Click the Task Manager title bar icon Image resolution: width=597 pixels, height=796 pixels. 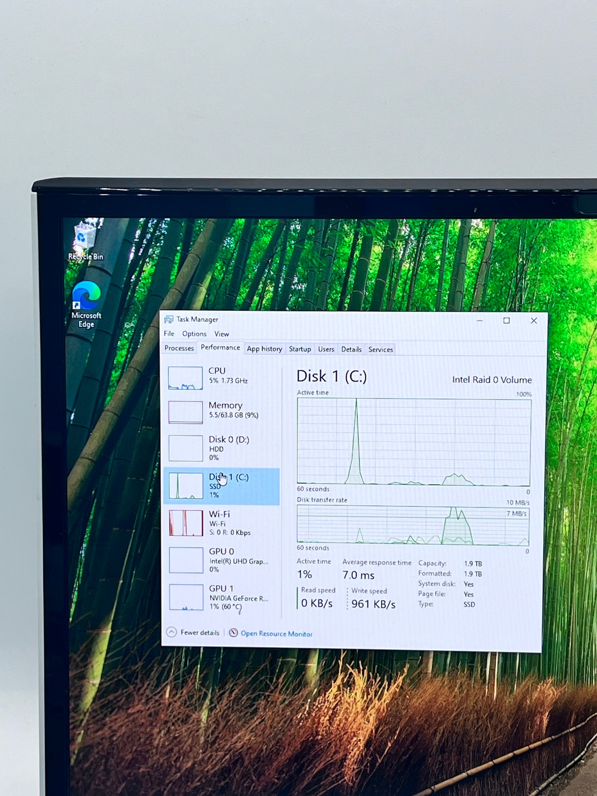click(x=169, y=319)
